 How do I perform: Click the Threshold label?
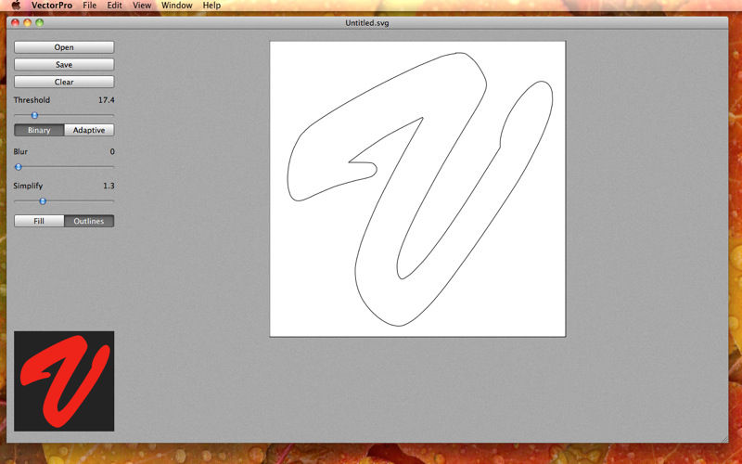(x=32, y=100)
